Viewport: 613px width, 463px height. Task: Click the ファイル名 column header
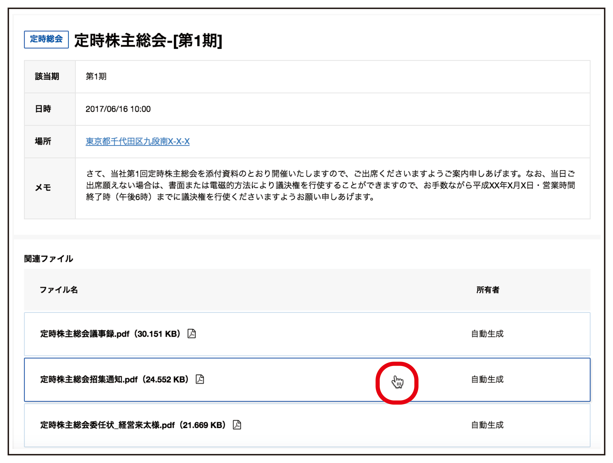click(x=59, y=290)
